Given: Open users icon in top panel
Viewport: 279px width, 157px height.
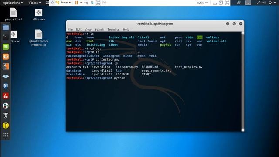Looking at the screenshot, I should pyautogui.click(x=239, y=3).
